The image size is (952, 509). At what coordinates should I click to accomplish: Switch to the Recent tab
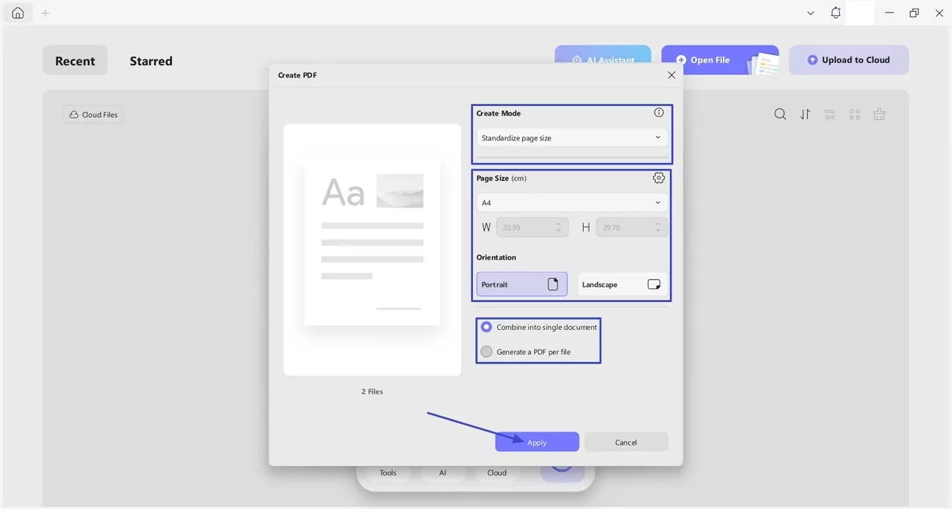(75, 61)
